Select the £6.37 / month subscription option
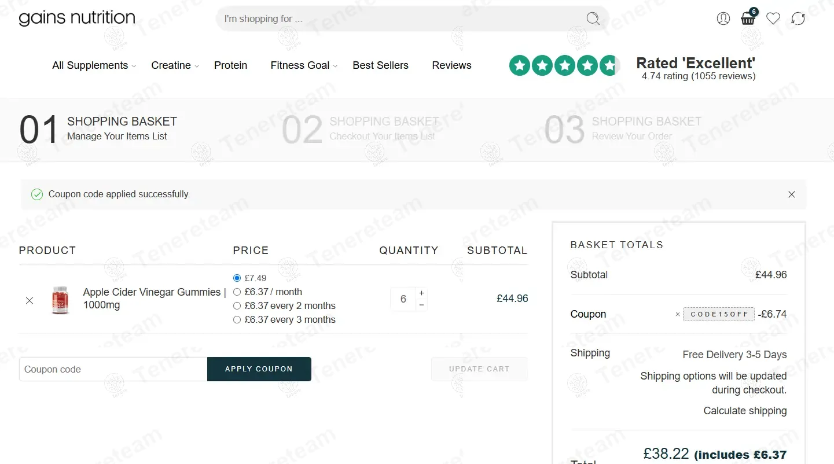 click(237, 292)
